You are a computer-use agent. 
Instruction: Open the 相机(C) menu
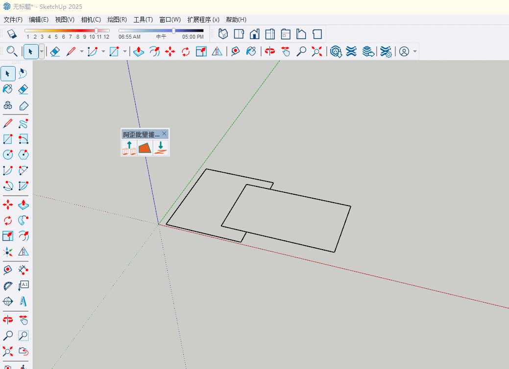point(91,20)
